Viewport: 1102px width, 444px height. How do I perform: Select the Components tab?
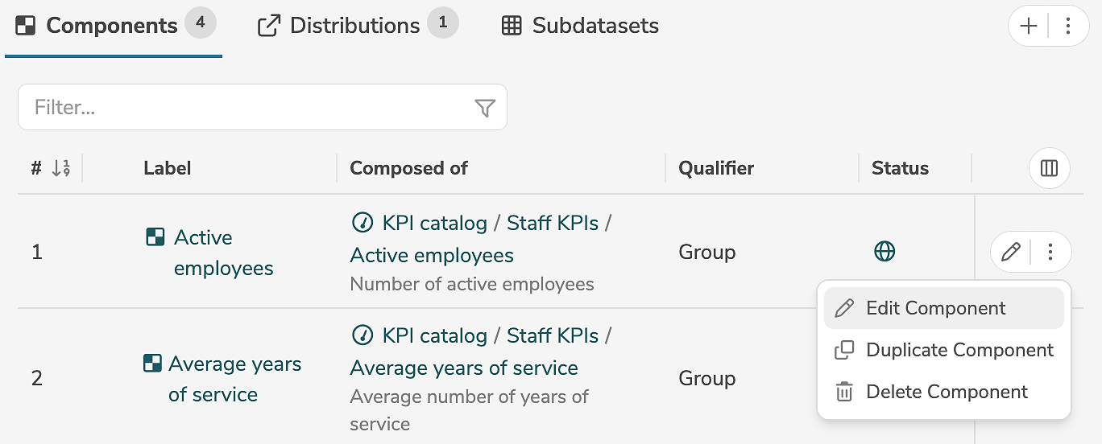pos(111,26)
